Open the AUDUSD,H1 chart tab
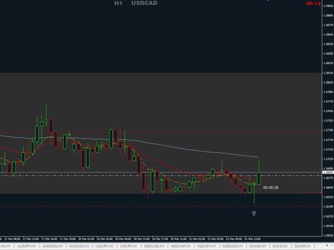Image resolution: width=334 pixels, height=250 pixels. point(79,246)
